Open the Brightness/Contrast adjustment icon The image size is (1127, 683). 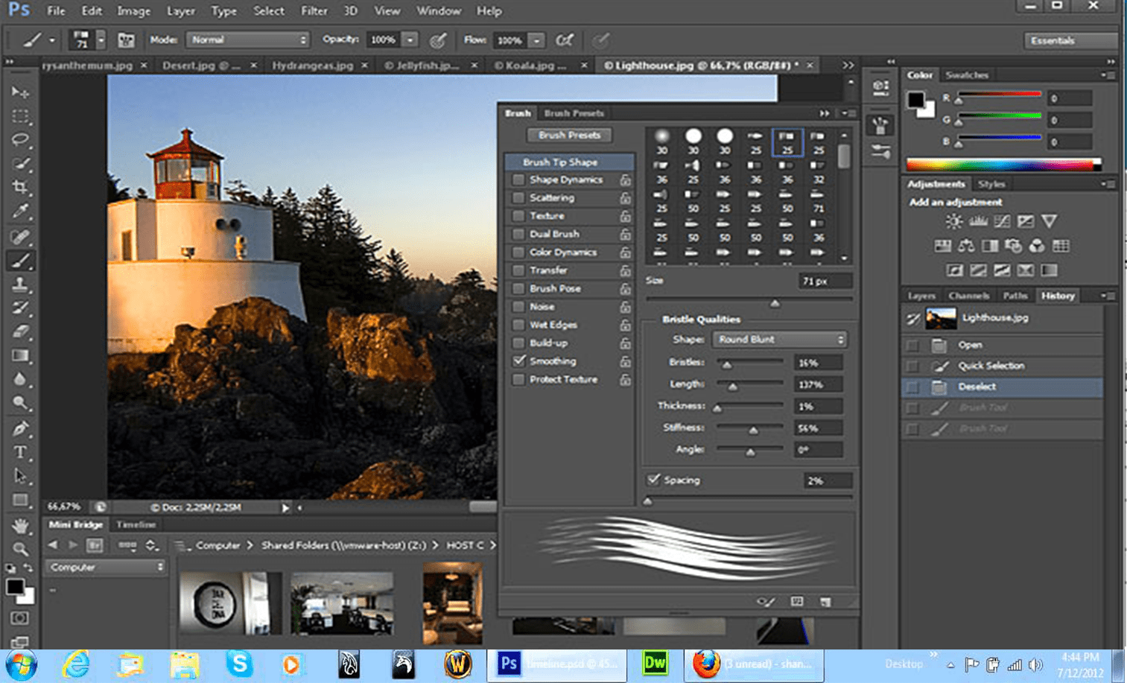[x=953, y=221]
